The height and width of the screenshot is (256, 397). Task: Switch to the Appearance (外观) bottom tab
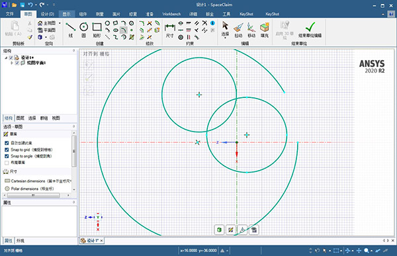click(x=21, y=241)
